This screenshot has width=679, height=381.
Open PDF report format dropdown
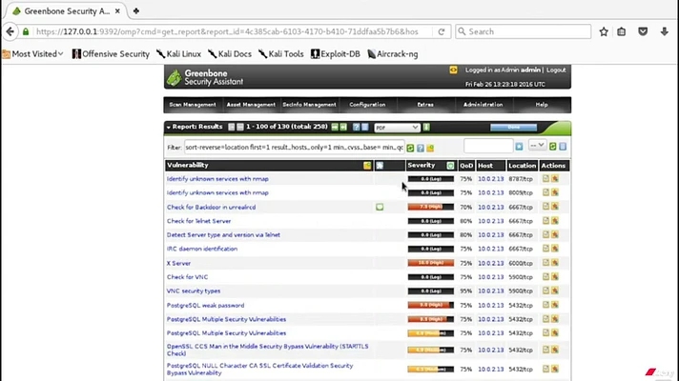click(397, 127)
